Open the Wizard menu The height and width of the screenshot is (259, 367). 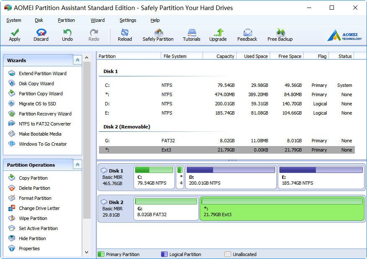click(x=98, y=21)
